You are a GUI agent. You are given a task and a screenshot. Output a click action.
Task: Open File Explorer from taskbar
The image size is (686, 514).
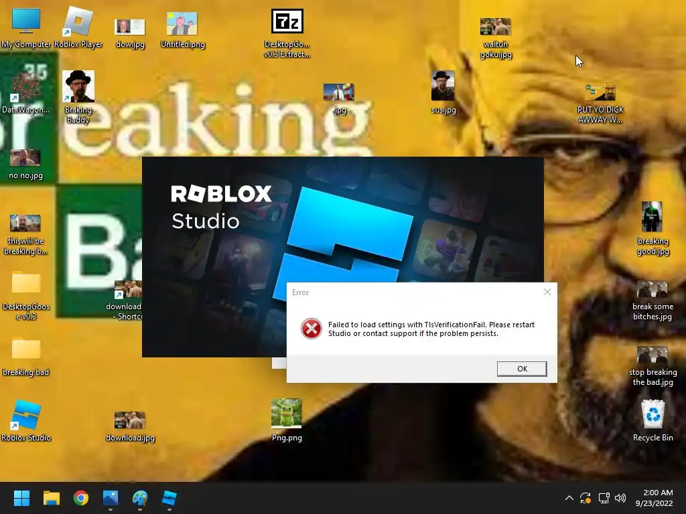pos(51,498)
